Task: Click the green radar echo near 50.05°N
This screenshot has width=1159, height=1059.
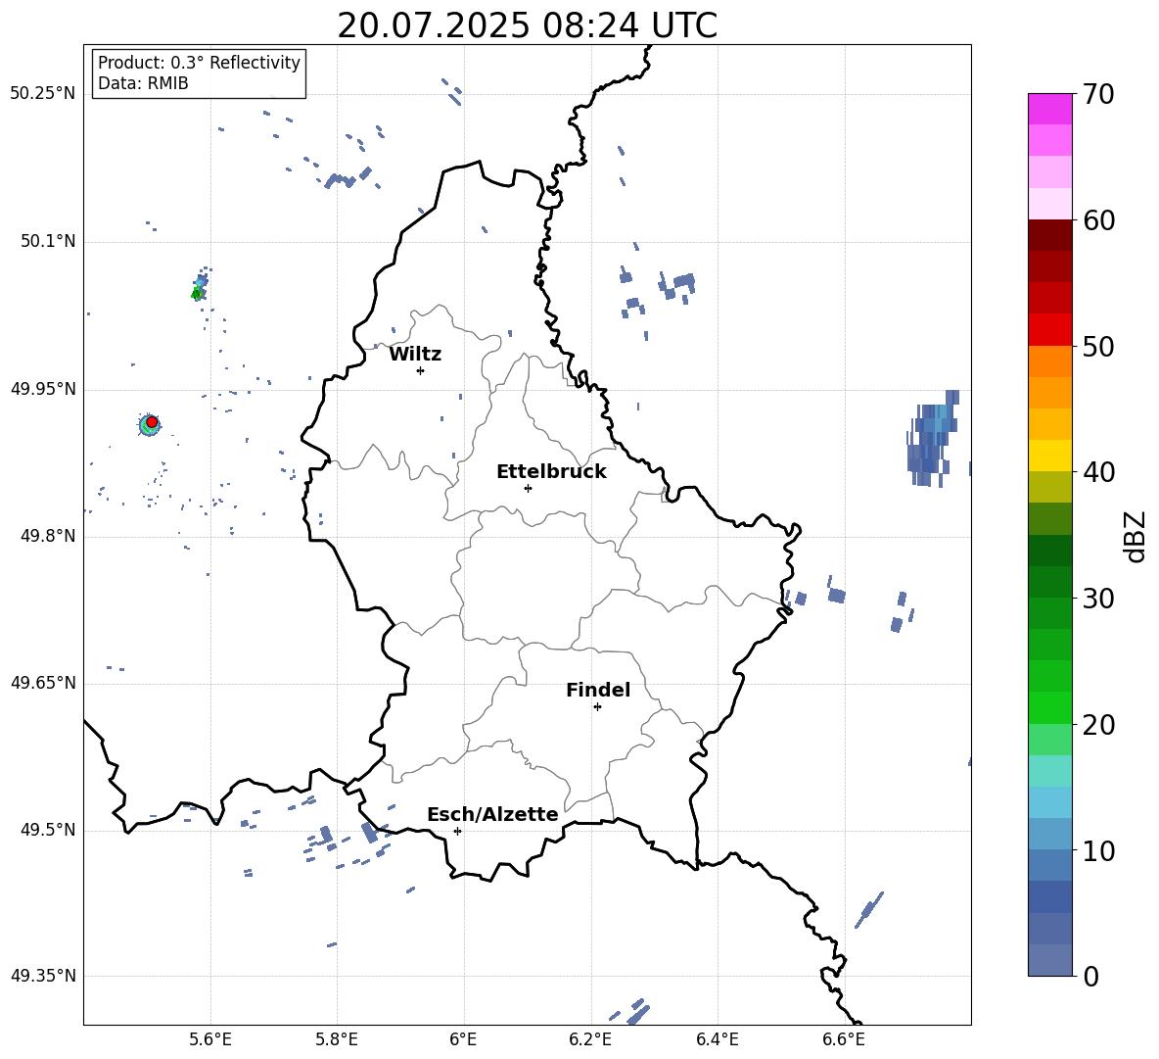Action: pos(197,294)
